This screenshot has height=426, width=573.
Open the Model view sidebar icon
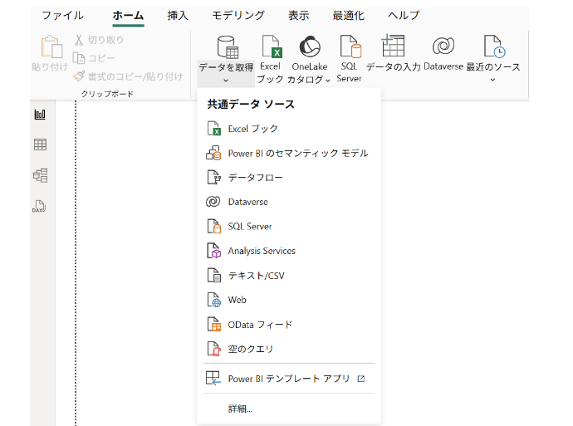tap(40, 175)
